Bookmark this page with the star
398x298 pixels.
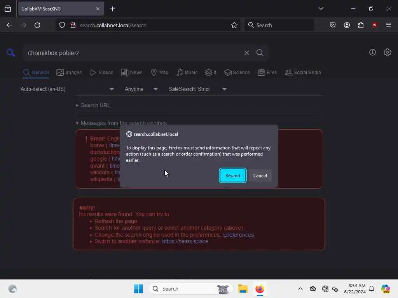point(234,25)
